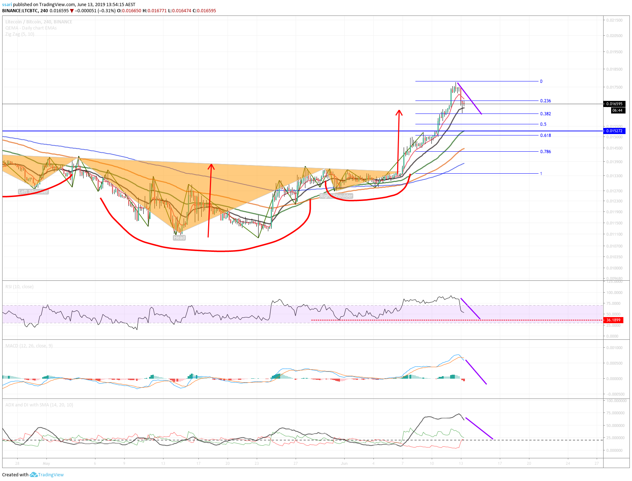Click the 28 date label on time axis
Viewport: 632px width, 481px height.
tap(17, 463)
